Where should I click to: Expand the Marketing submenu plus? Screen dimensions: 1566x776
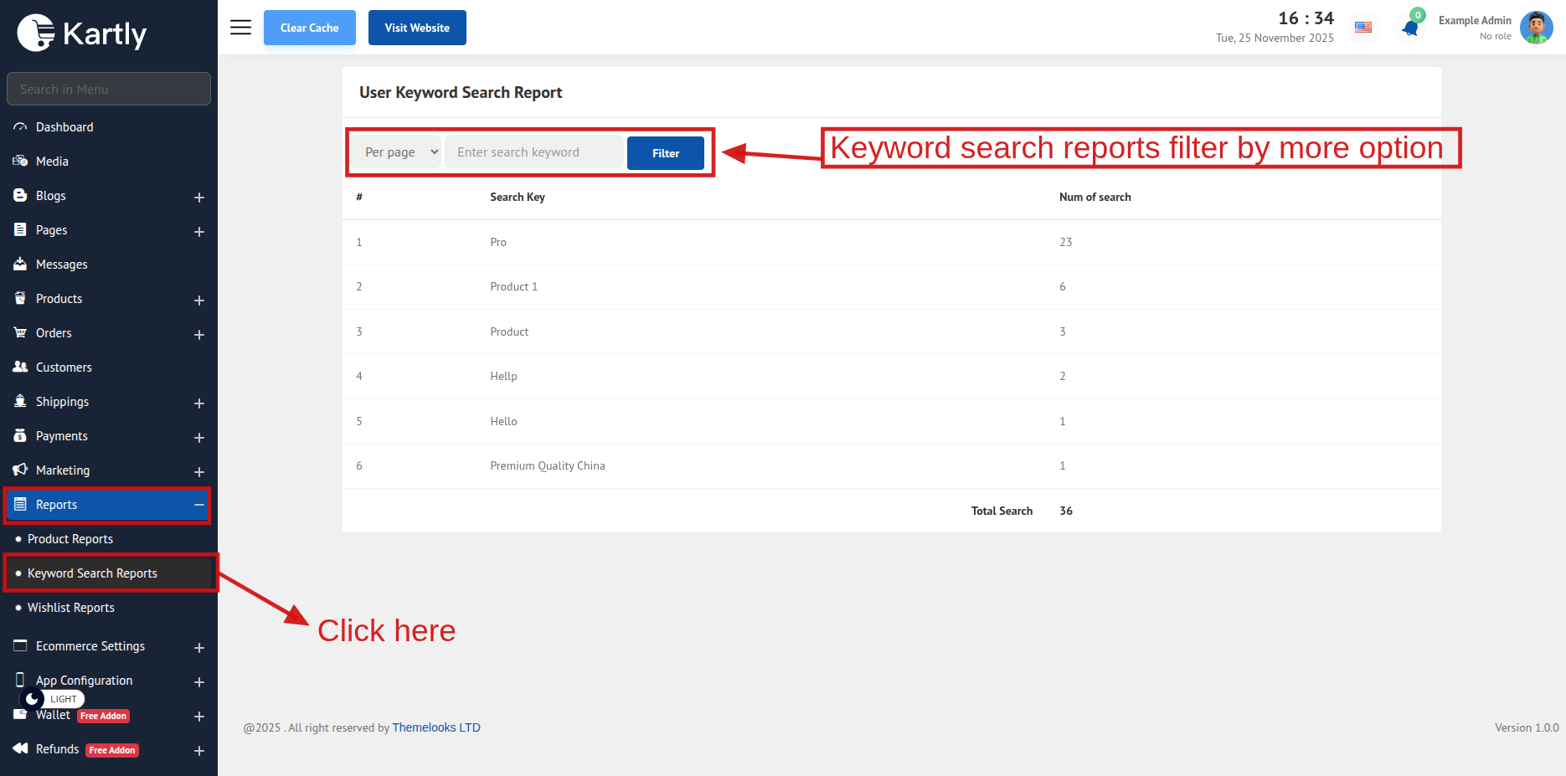pyautogui.click(x=199, y=471)
